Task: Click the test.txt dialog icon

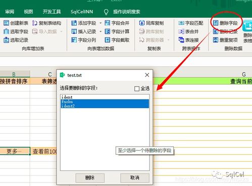Action: pyautogui.click(x=62, y=75)
